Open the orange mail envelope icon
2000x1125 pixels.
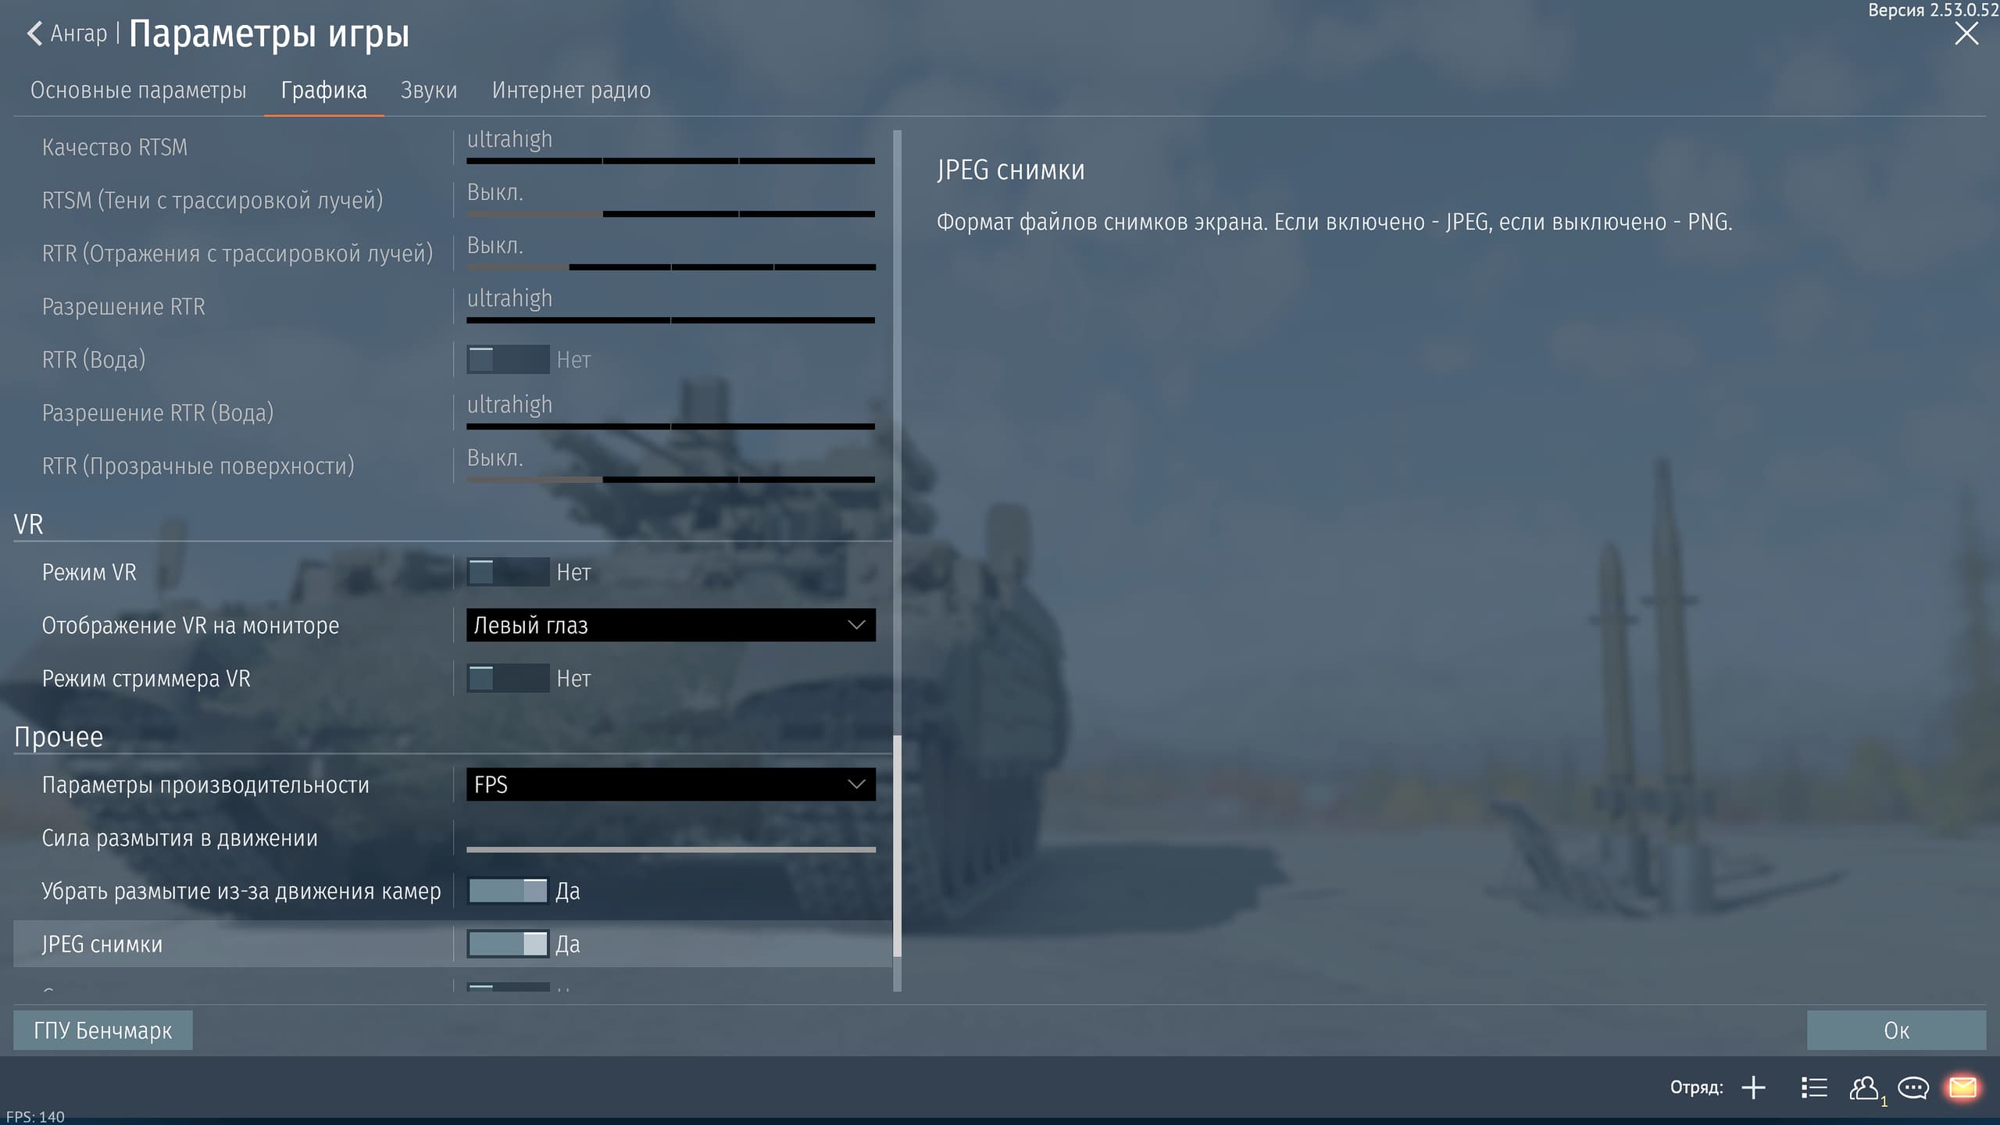coord(1962,1087)
